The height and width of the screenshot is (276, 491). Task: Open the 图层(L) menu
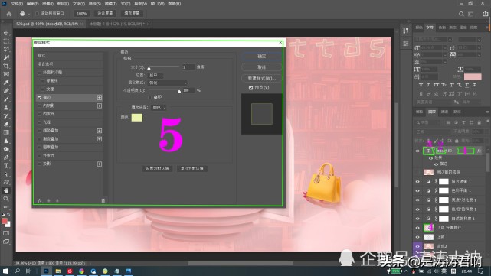coord(64,4)
